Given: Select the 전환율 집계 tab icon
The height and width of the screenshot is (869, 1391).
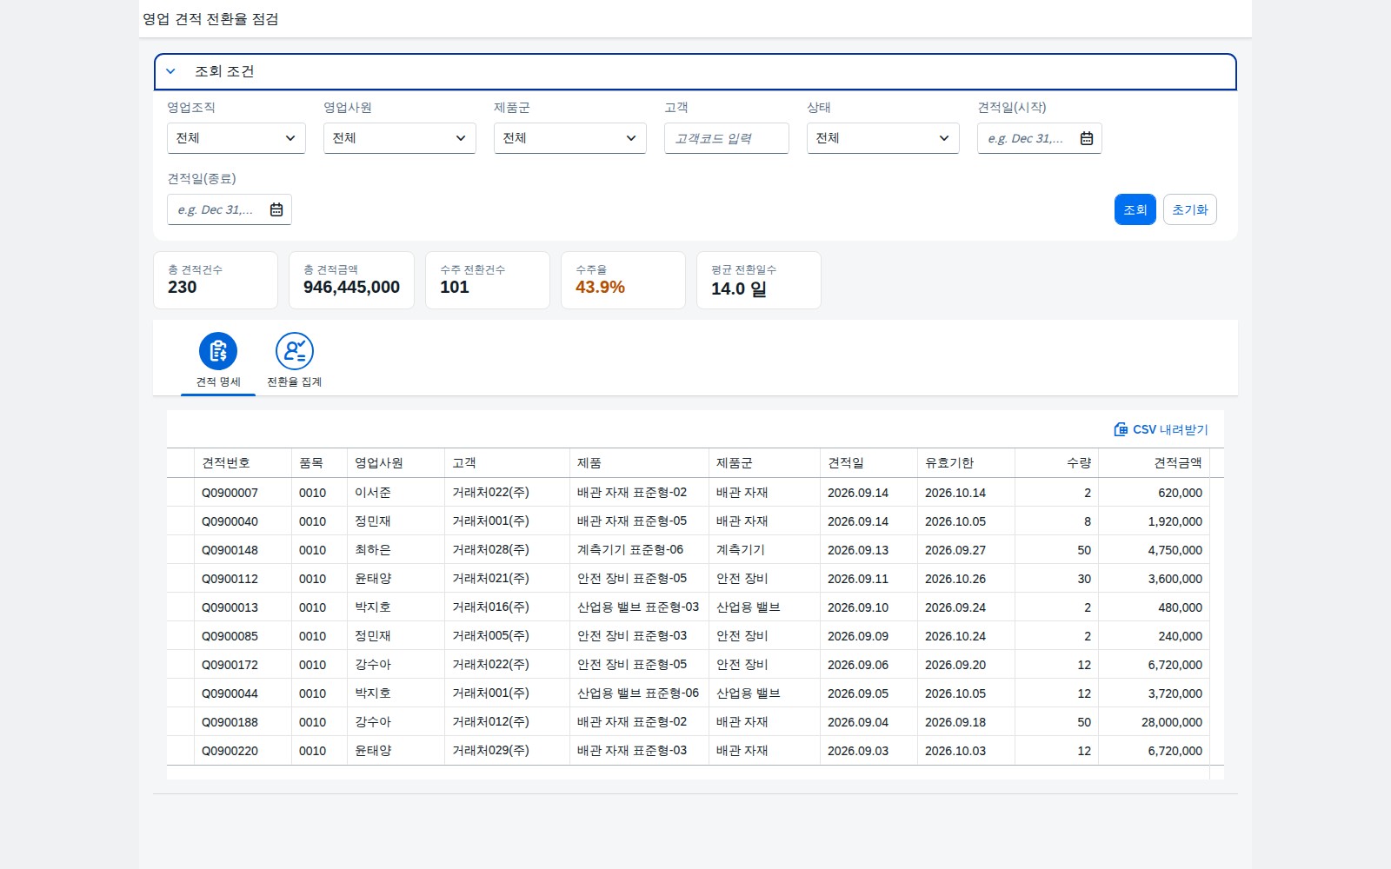Looking at the screenshot, I should (295, 351).
